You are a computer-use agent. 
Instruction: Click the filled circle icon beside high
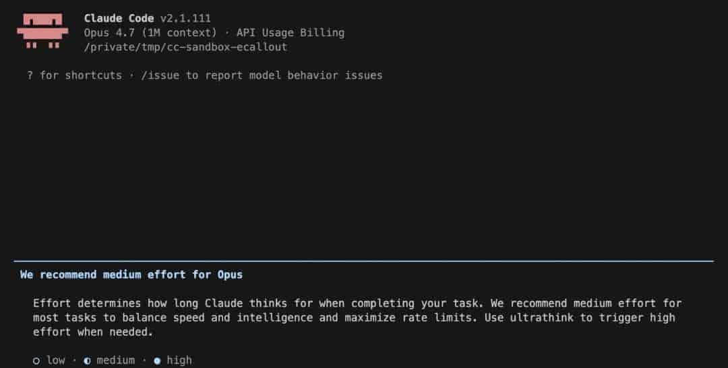[x=157, y=361]
